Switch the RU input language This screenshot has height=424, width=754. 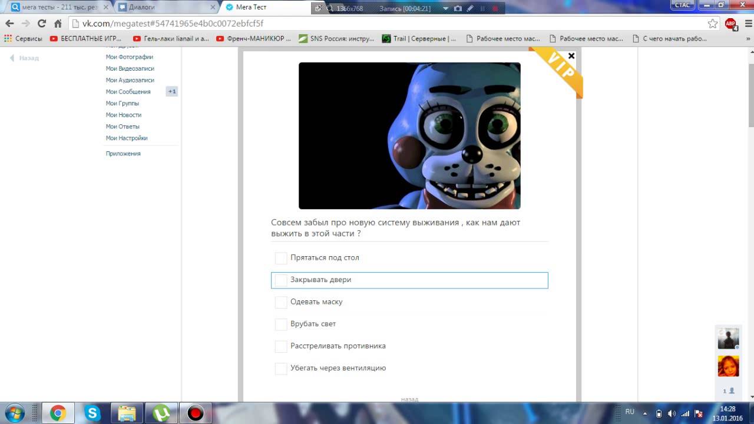[x=630, y=412]
